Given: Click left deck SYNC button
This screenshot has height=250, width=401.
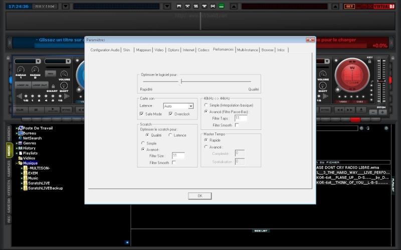Looking at the screenshot, I should tap(67, 110).
